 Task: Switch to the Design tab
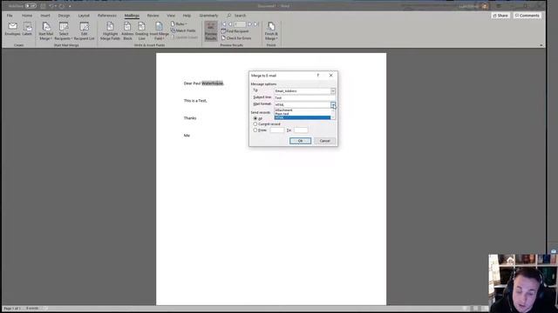point(64,16)
